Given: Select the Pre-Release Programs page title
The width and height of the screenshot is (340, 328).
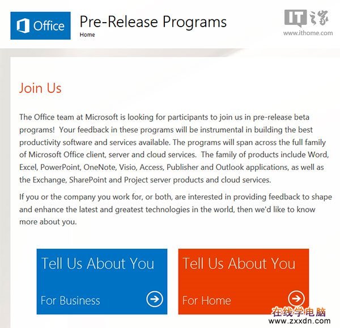Looking at the screenshot, I should [x=153, y=22].
